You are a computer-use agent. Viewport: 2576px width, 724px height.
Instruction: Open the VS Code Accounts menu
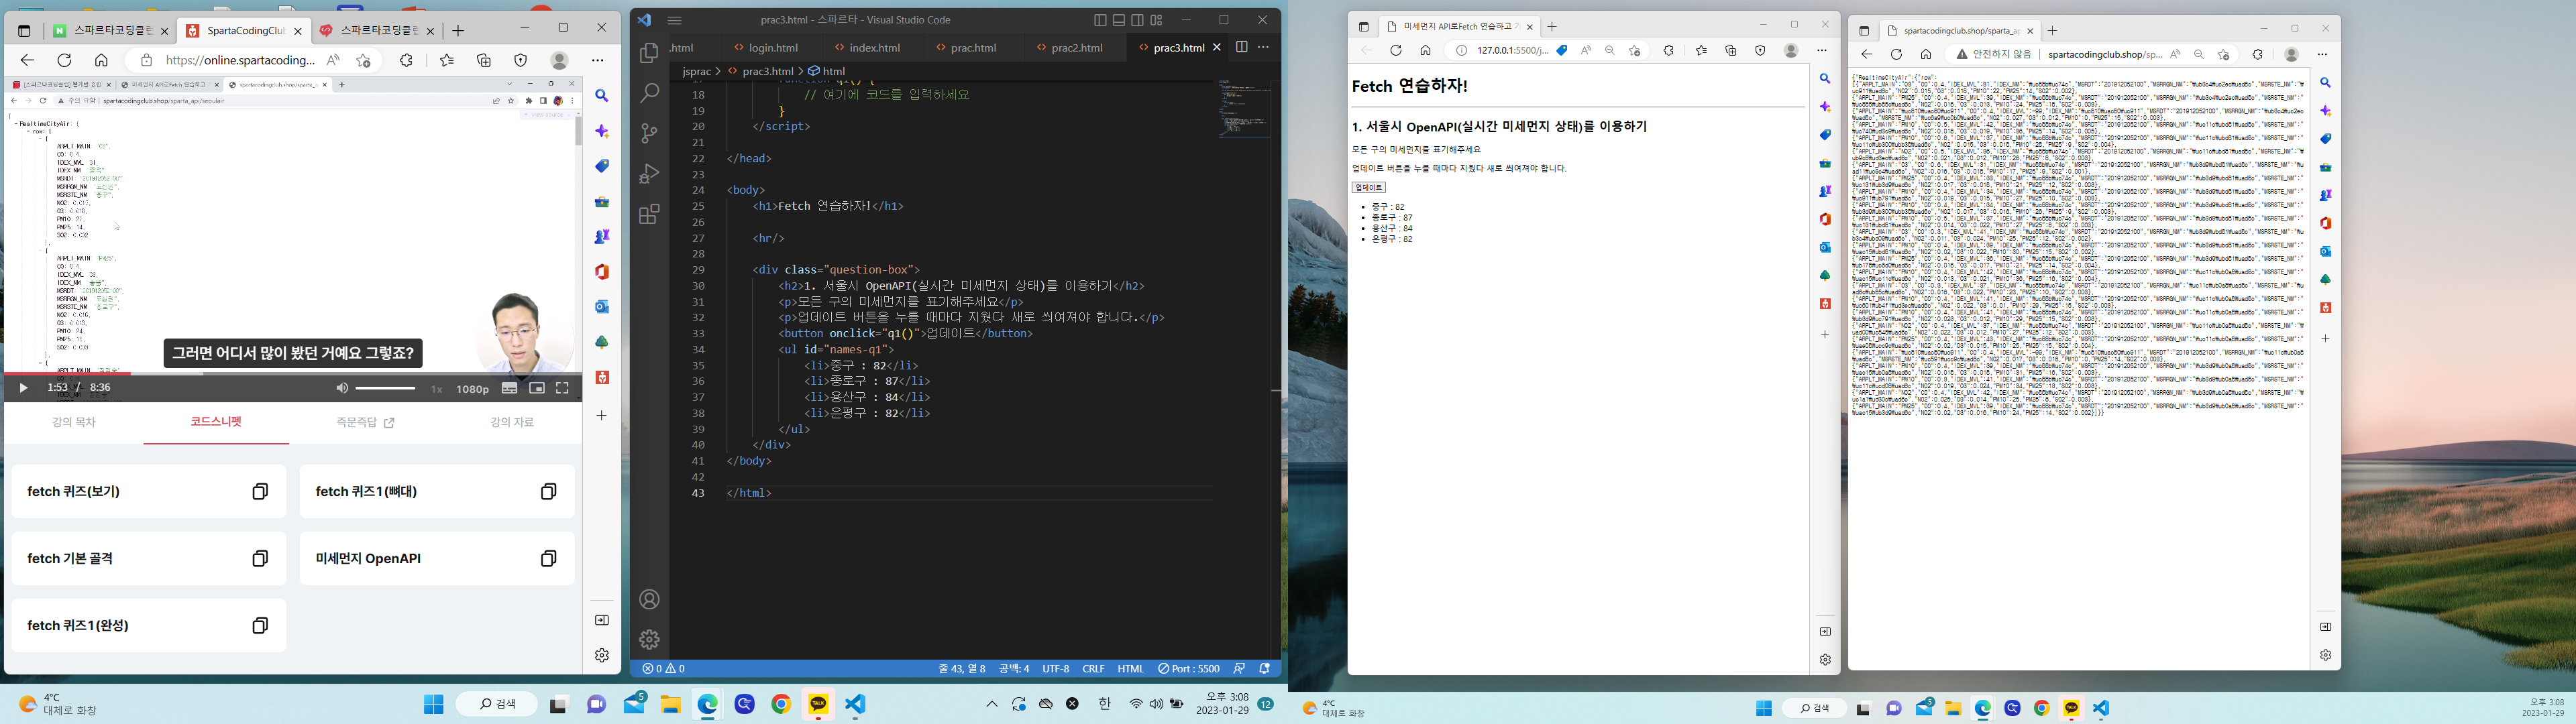point(649,600)
